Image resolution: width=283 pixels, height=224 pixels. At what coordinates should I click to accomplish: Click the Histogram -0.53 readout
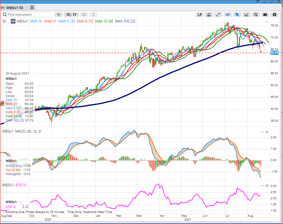click(18, 174)
